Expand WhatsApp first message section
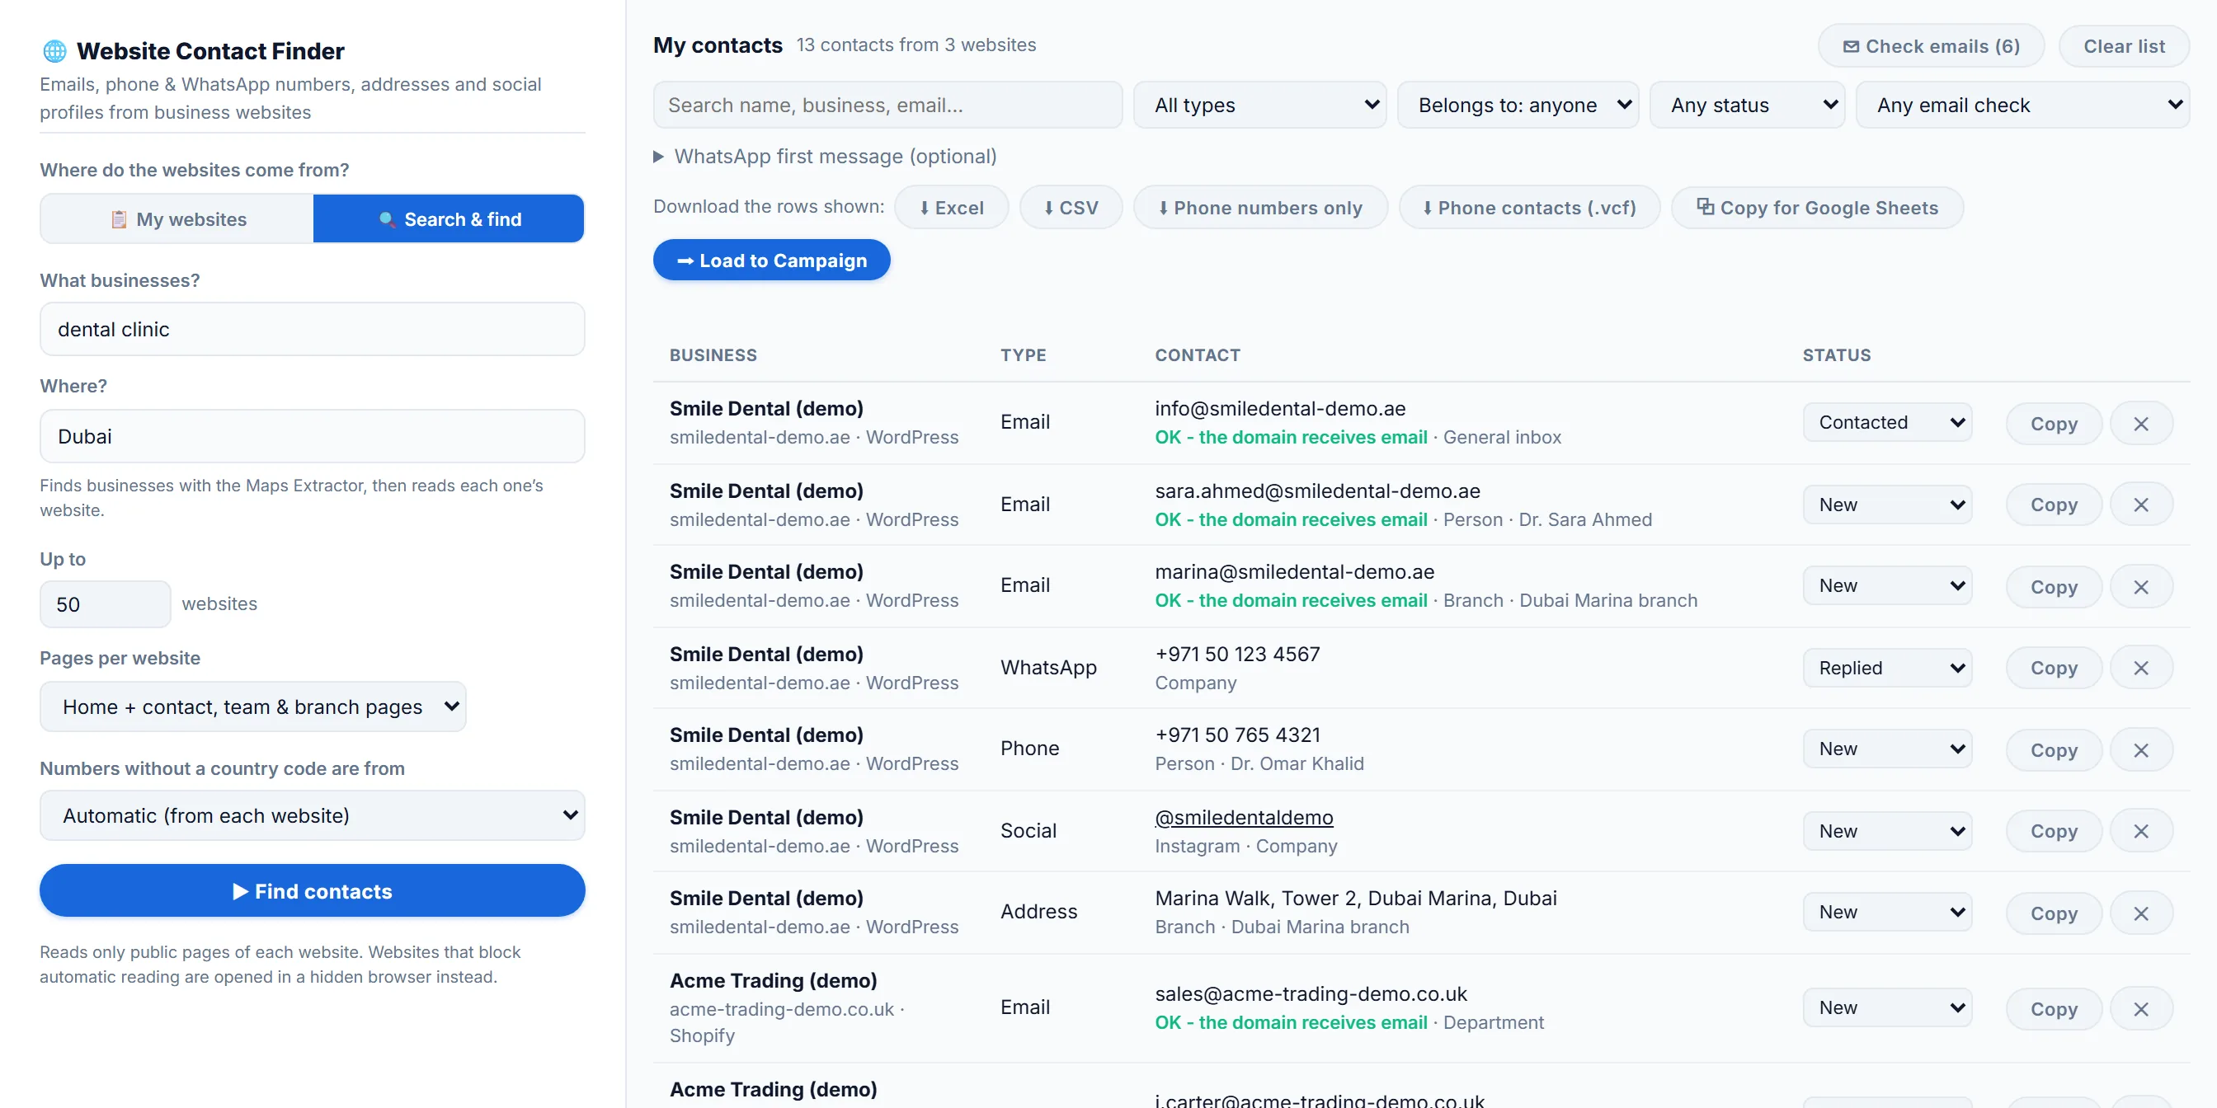 pos(825,156)
